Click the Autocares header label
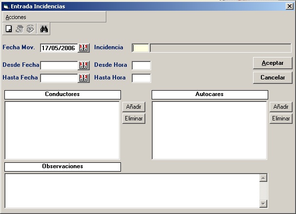This screenshot has width=296, height=214. [x=210, y=95]
